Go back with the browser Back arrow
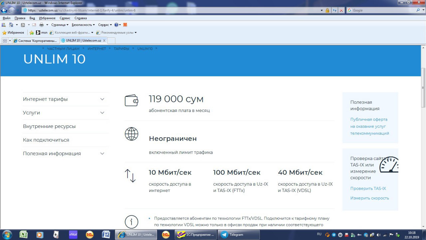Screen dimensions: 426x240 4,10
